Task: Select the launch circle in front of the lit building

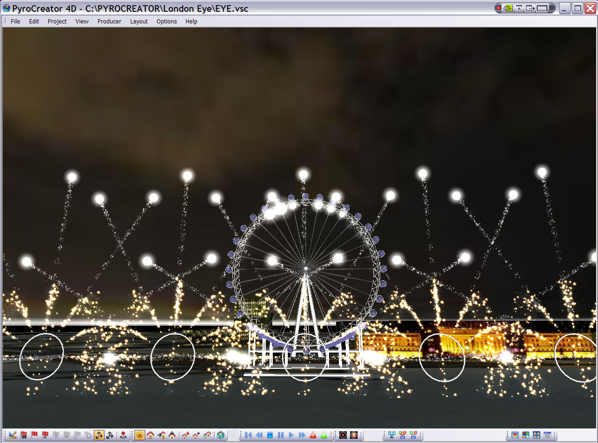Action: coord(442,357)
